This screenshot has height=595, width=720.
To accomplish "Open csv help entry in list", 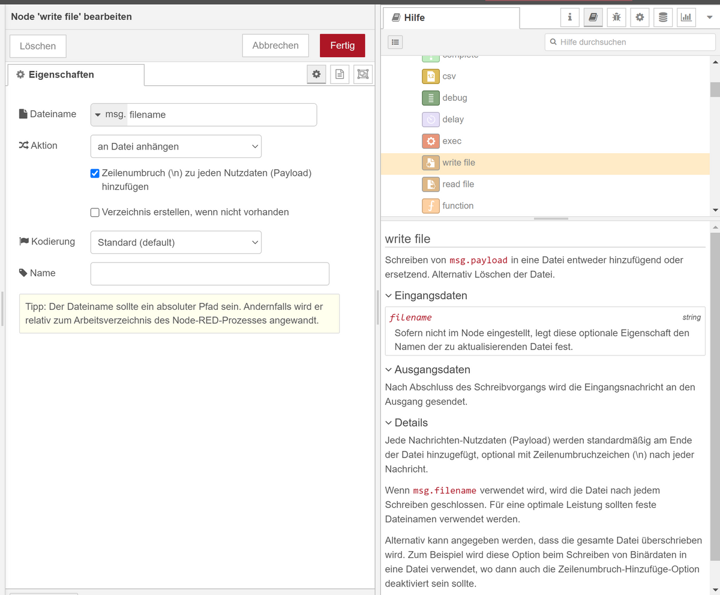I will pos(449,76).
